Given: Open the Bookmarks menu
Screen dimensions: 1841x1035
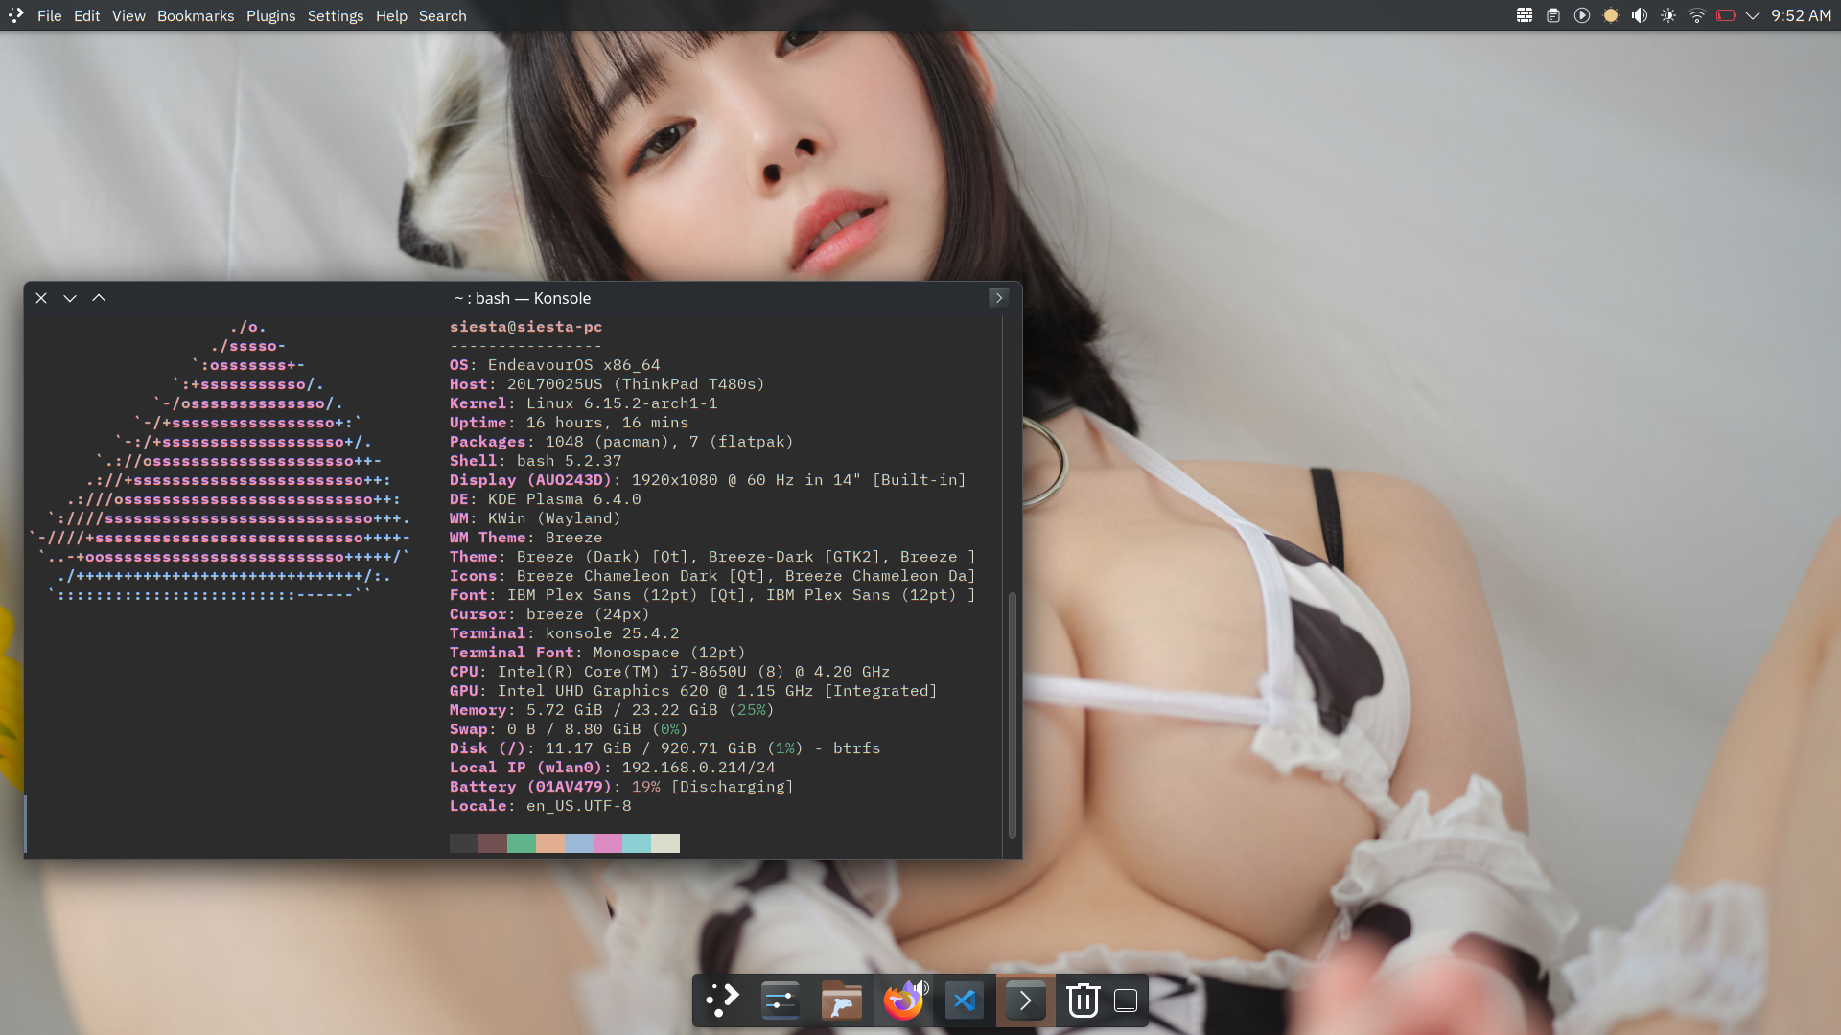Looking at the screenshot, I should [x=196, y=15].
